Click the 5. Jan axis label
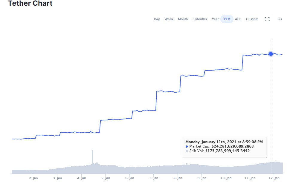 coord(106,178)
